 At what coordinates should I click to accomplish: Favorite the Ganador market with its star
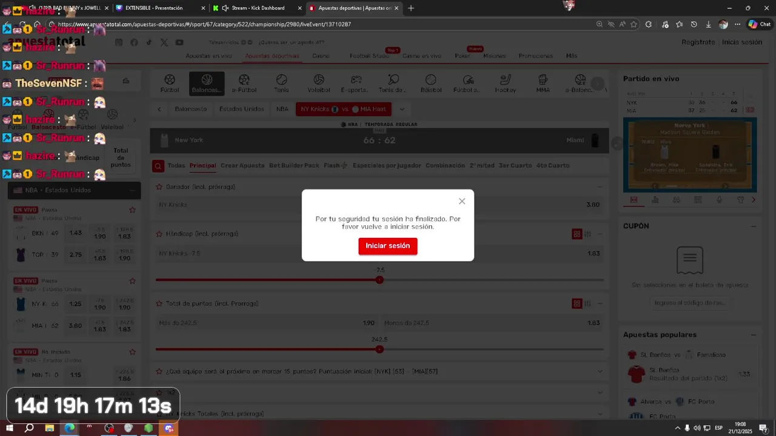pos(159,187)
